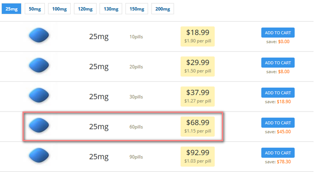Select the 25mg dosage tab
315x172 pixels.
pyautogui.click(x=11, y=9)
